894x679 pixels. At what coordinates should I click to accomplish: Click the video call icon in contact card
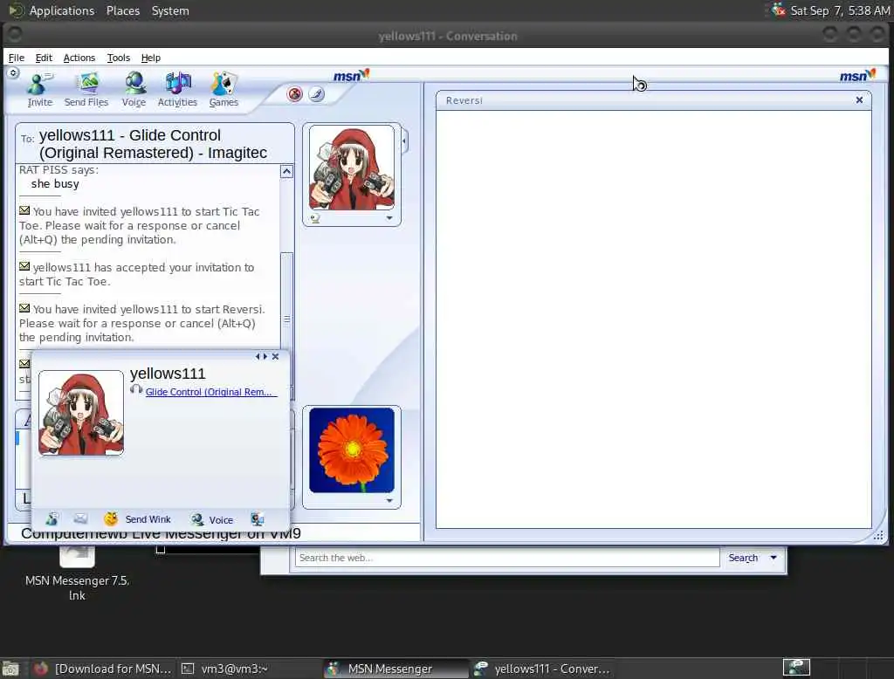pos(258,518)
